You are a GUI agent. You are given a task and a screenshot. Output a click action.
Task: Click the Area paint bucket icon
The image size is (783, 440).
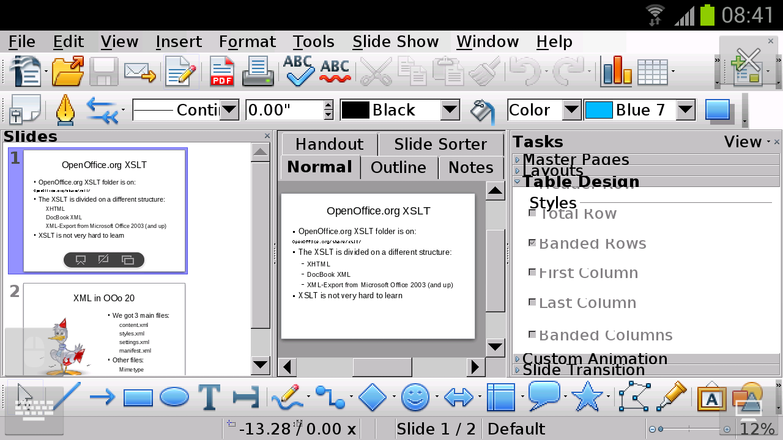[x=483, y=111]
